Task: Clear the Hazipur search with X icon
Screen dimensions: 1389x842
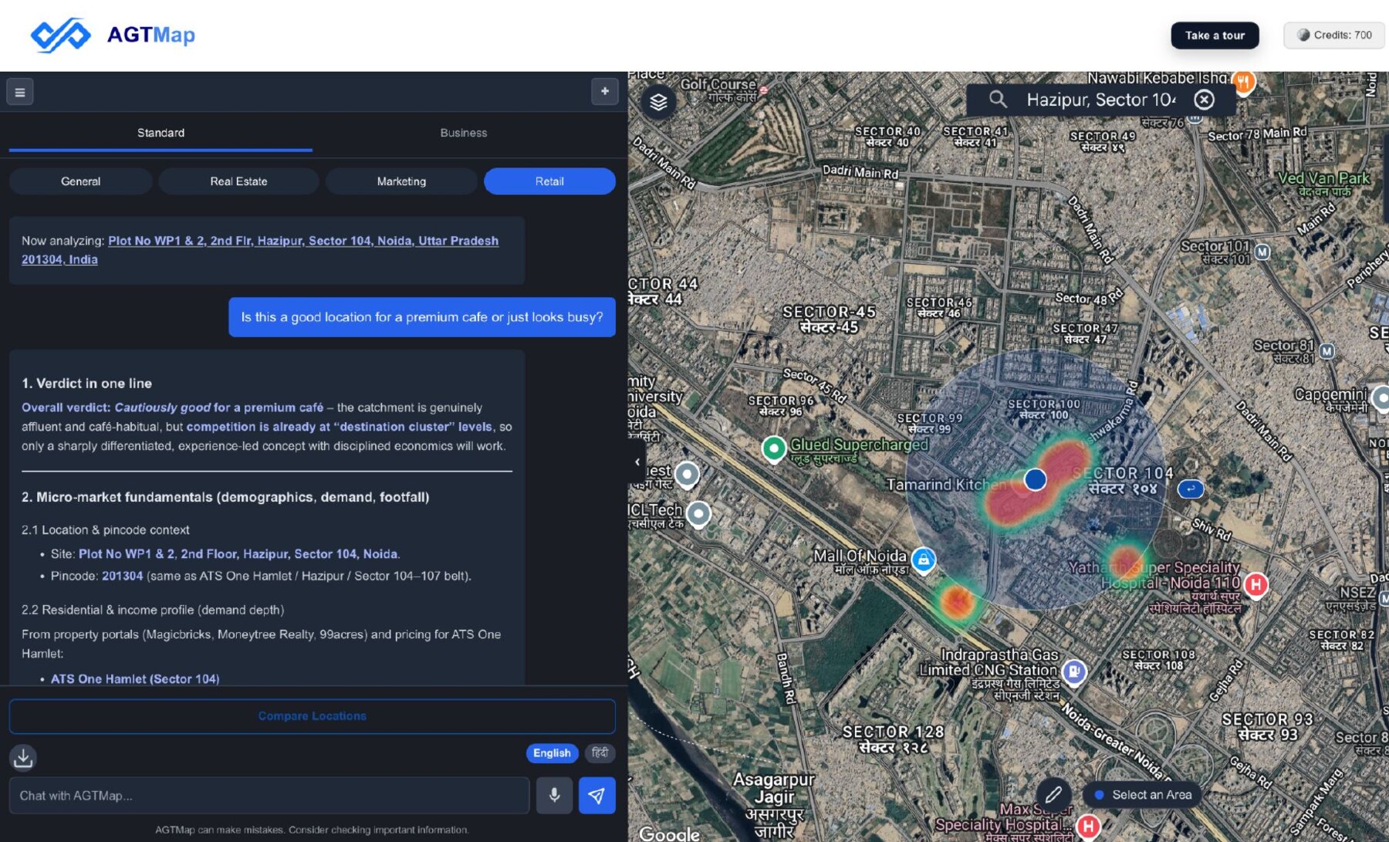Action: [1204, 100]
